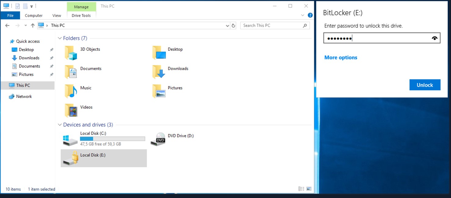Unpin Downloads from Quick access
The image size is (451, 198).
point(52,58)
